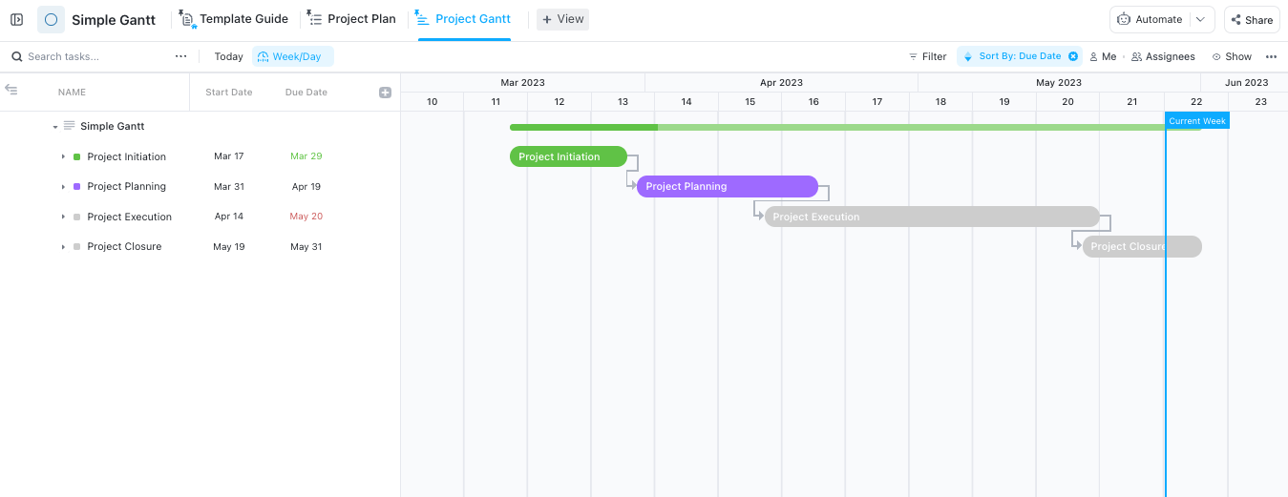Viewport: 1288px width, 497px height.
Task: Expand the Project Initiation task row
Action: click(63, 156)
